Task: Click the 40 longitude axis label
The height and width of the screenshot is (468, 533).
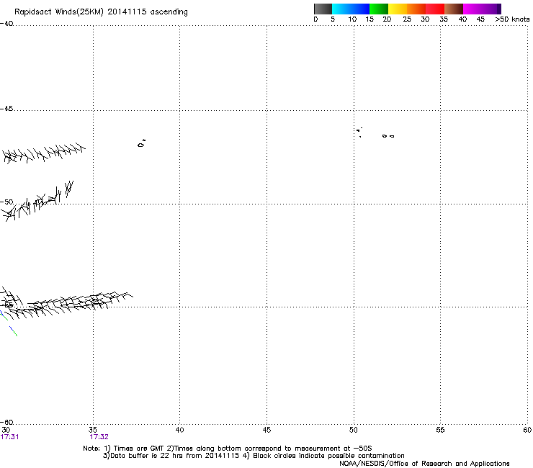Action: tap(179, 430)
